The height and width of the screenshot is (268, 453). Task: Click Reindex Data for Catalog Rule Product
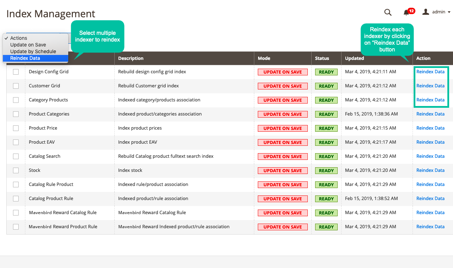point(430,184)
